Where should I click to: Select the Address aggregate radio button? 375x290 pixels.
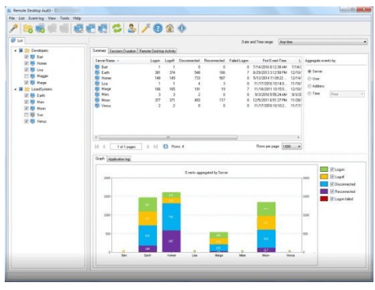point(309,86)
